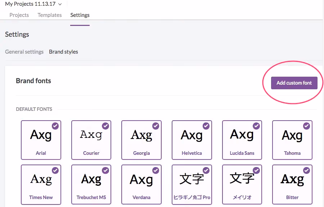Click the Times New font name label
324x207 pixels.
point(41,197)
